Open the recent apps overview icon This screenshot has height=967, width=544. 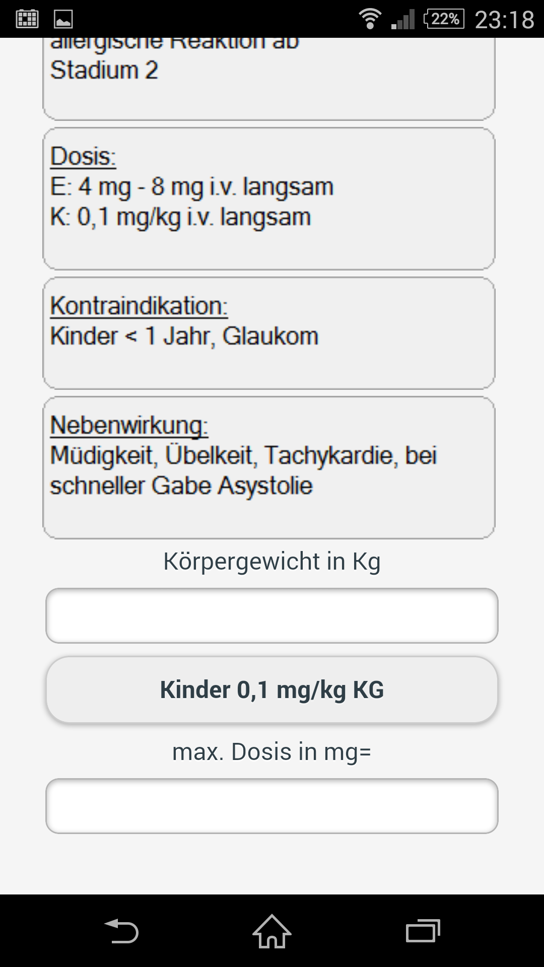click(x=423, y=931)
